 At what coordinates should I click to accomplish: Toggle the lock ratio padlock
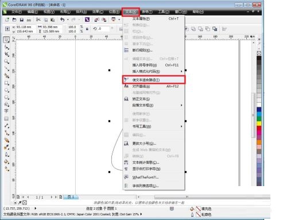(87, 29)
